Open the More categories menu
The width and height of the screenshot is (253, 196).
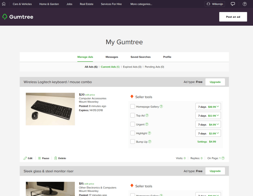[141, 4]
